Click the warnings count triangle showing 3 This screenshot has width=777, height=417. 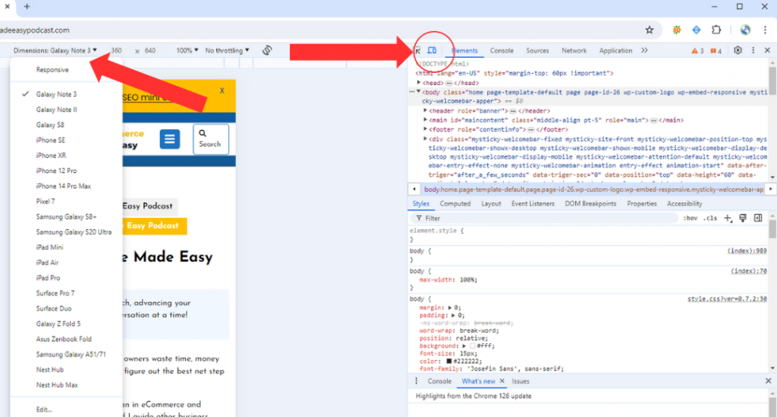697,51
